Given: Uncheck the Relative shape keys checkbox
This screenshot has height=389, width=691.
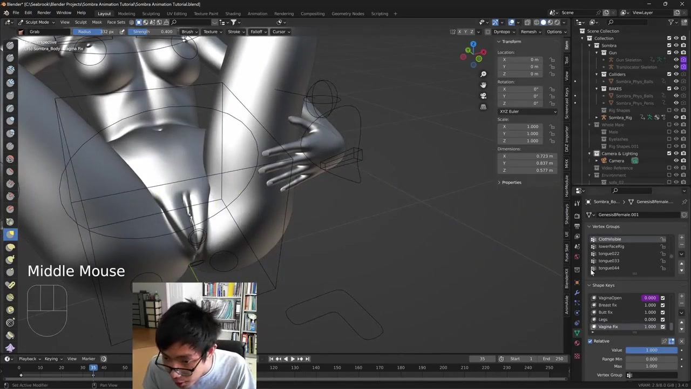Looking at the screenshot, I should pos(590,341).
